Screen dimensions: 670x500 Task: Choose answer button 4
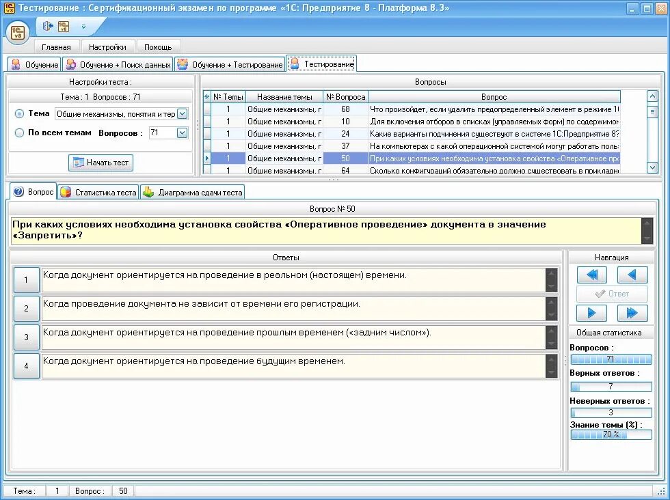(x=26, y=365)
